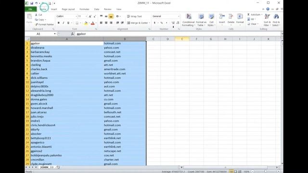The height and width of the screenshot is (173, 308).
Task: Toggle italic formatting
Action: (63, 23)
